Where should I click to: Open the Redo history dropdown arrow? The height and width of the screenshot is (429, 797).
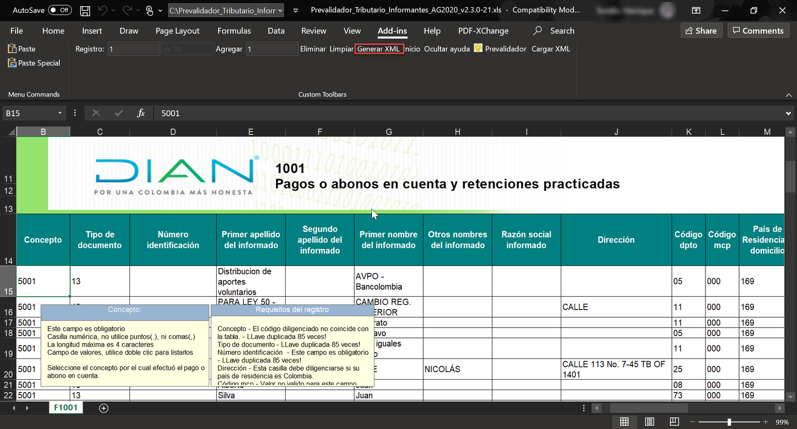coord(138,10)
